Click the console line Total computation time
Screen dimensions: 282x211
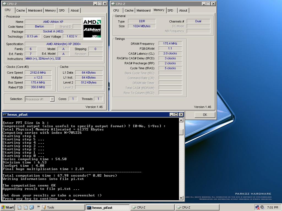60,176
